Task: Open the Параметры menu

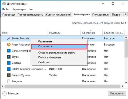Action: 19,9
